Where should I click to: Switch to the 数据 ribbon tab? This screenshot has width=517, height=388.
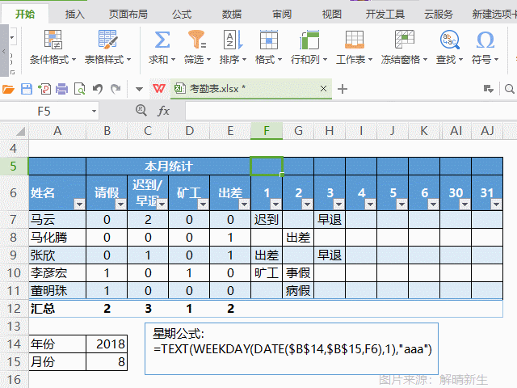click(232, 15)
